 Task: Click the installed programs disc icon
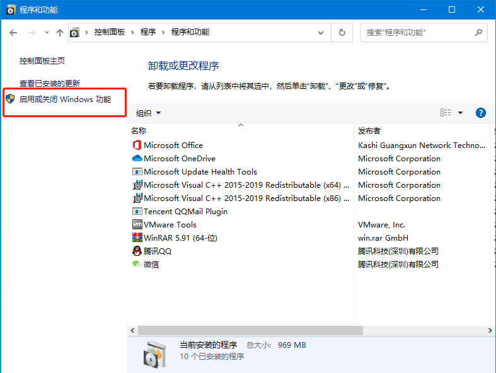[154, 354]
